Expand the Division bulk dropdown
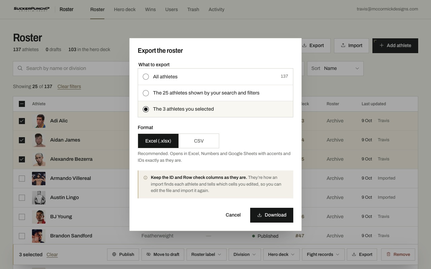Image resolution: width=431 pixels, height=269 pixels. point(244,255)
